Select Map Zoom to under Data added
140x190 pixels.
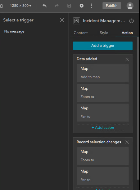point(103,93)
